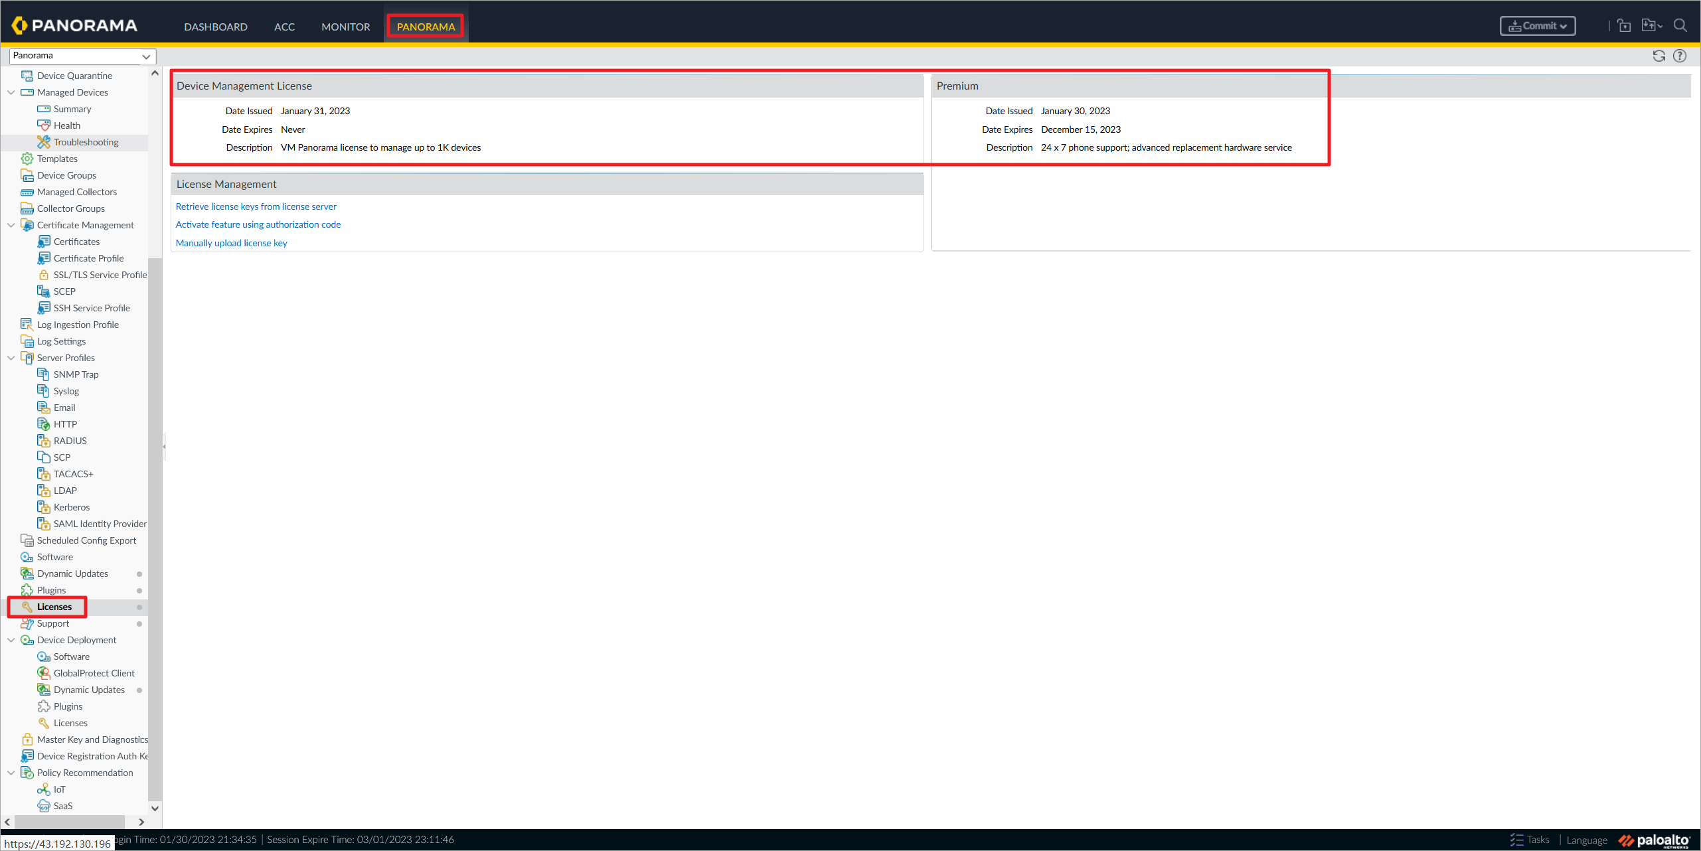Click the SCEP icon
Image resolution: width=1701 pixels, height=851 pixels.
44,291
